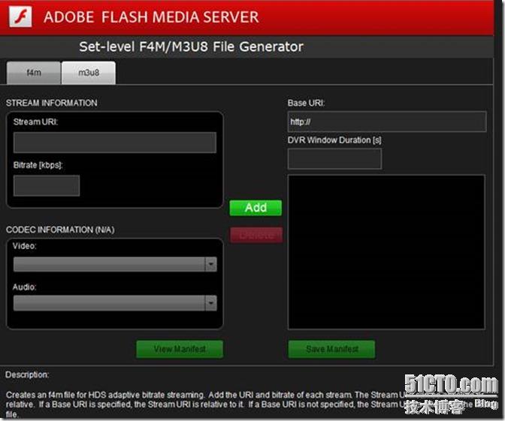Focus the DVR Window Duration field
Image resolution: width=505 pixels, height=421 pixels.
point(334,158)
